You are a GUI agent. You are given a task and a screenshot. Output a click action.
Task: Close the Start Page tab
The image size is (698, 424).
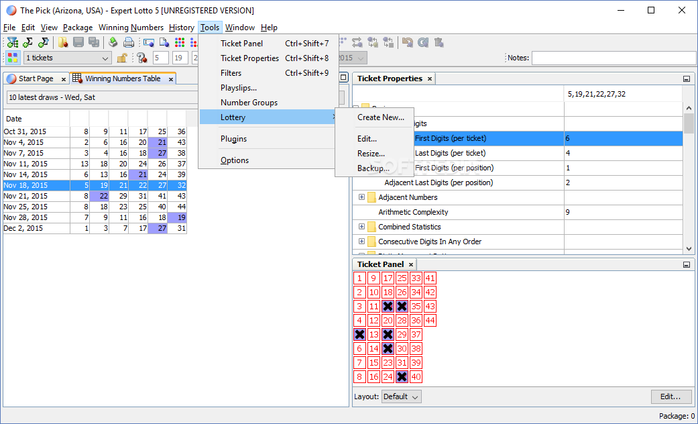64,79
